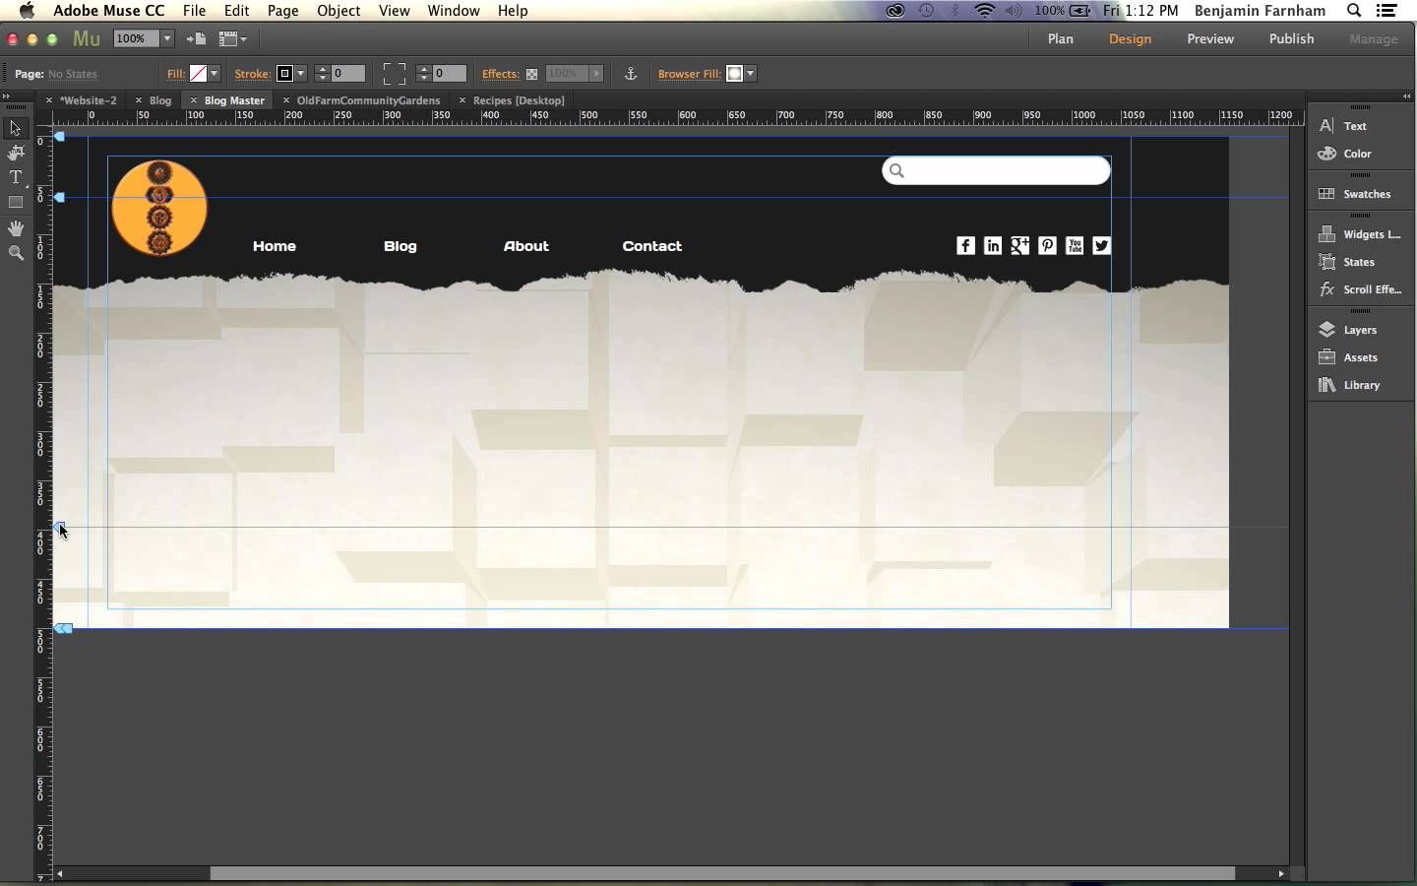Click the YouTube icon on the page
1417x886 pixels.
1076,246
